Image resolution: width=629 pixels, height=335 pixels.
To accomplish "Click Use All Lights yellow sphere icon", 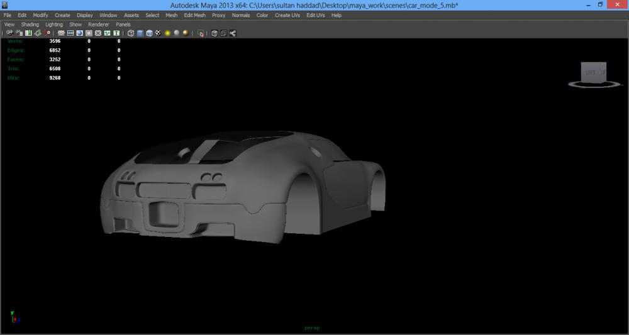I will pyautogui.click(x=168, y=33).
